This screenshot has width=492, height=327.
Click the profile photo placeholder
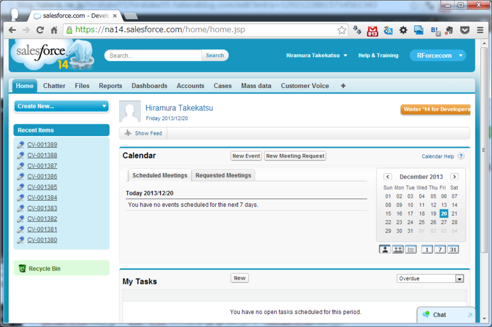130,111
